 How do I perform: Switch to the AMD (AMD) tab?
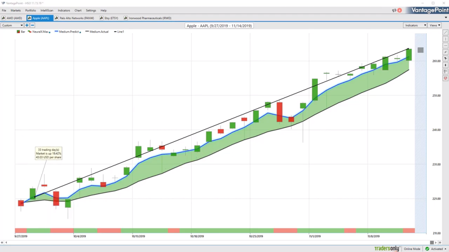[12, 18]
